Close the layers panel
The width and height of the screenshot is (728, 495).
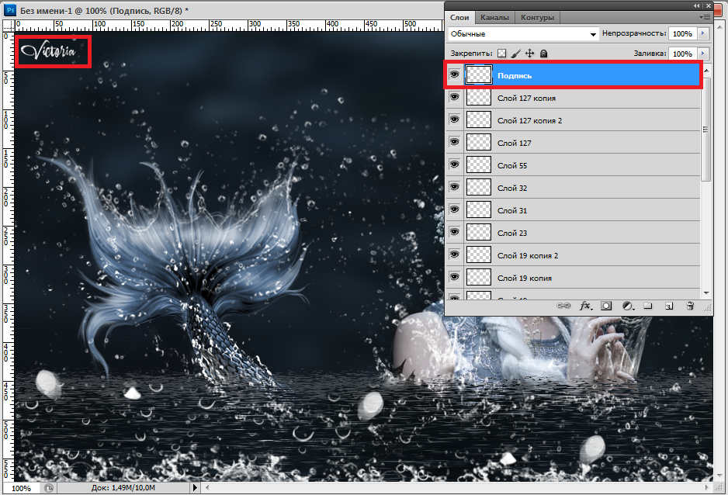[x=708, y=6]
